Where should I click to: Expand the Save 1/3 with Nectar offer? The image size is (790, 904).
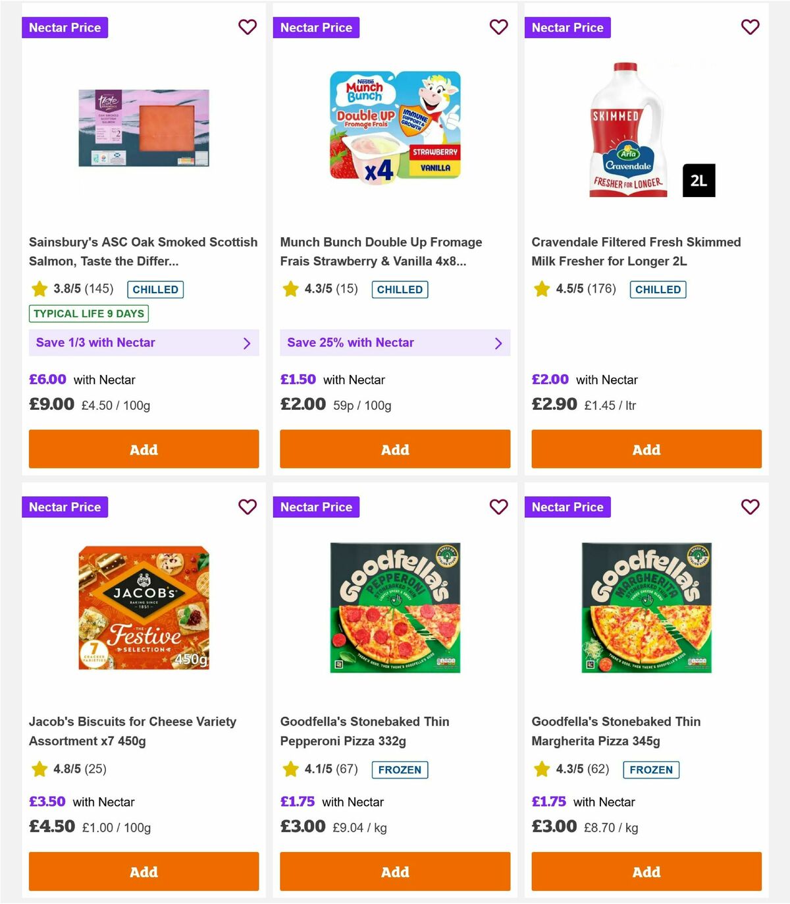pos(247,343)
